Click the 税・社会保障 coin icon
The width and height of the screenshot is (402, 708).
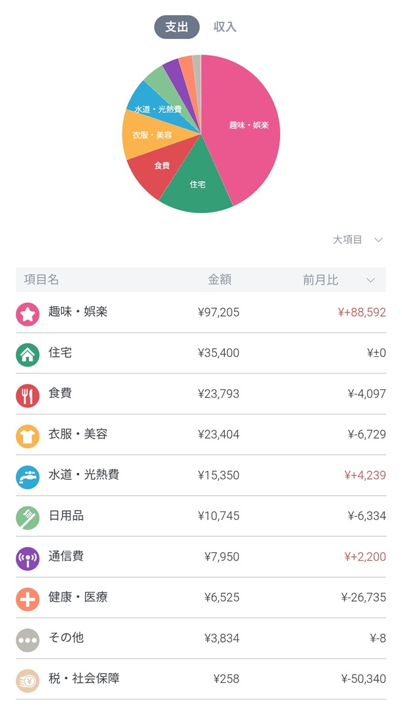tap(29, 679)
